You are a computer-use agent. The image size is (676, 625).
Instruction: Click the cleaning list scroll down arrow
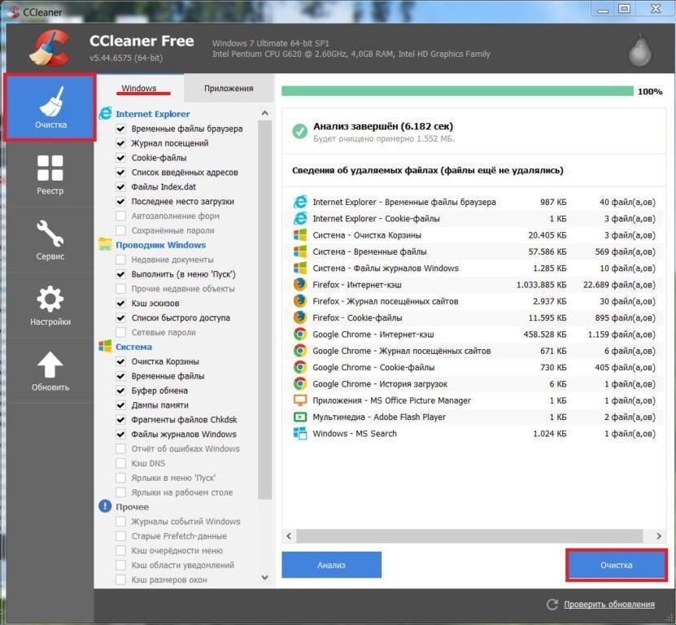pos(264,577)
